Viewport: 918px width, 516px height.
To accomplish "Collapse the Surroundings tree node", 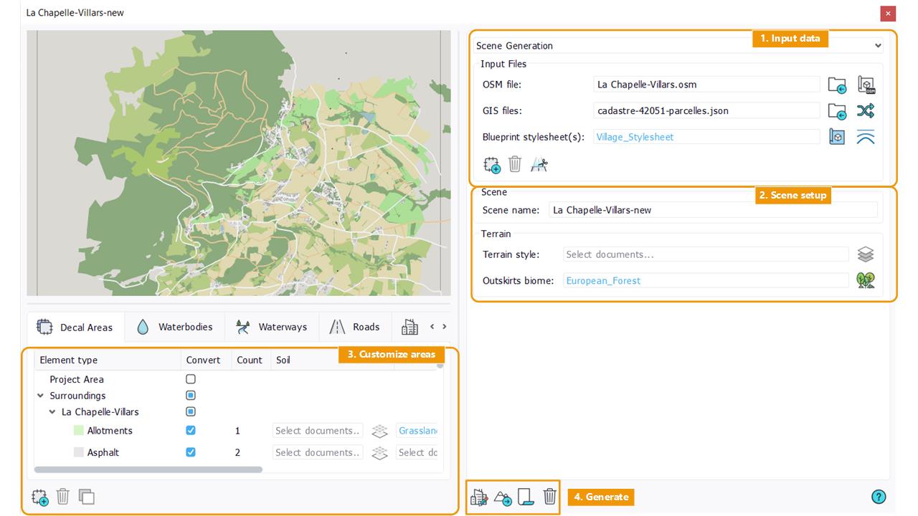I will point(40,396).
